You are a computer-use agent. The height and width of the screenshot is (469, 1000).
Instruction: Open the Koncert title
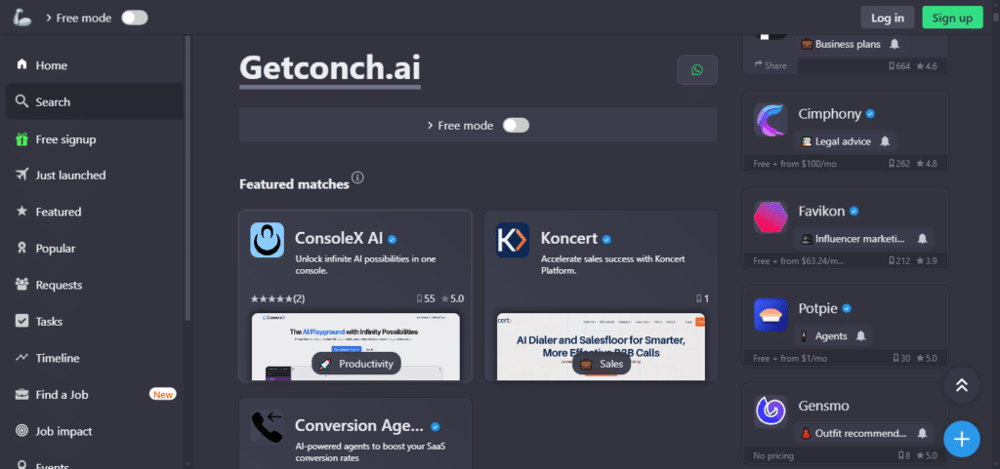point(569,239)
